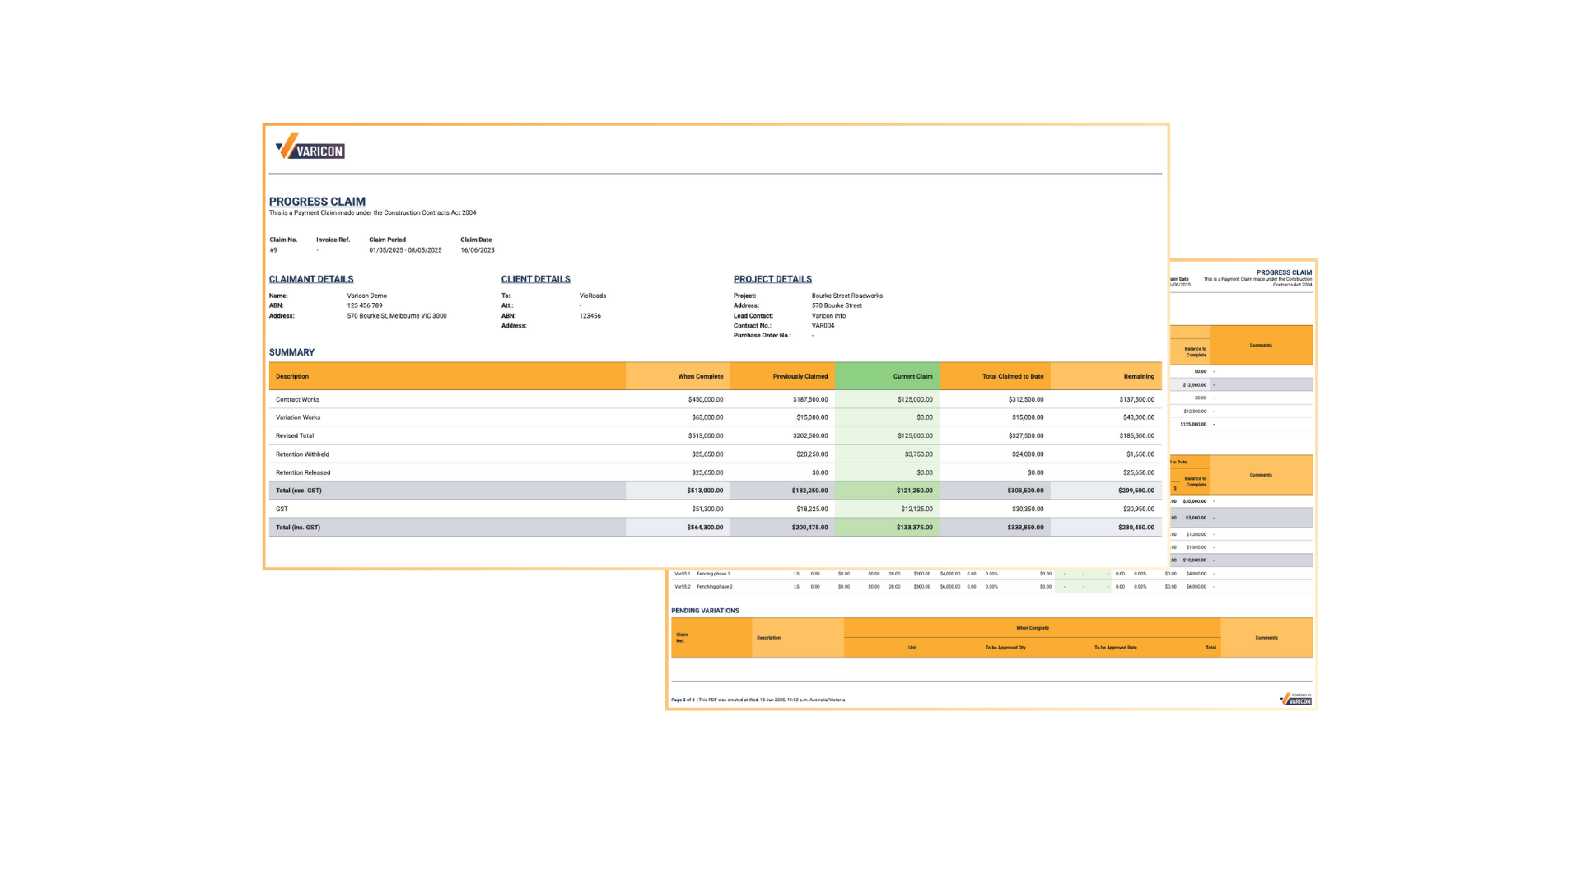Click the CLAIMANT DETAILS heading
The image size is (1581, 889).
pos(311,279)
